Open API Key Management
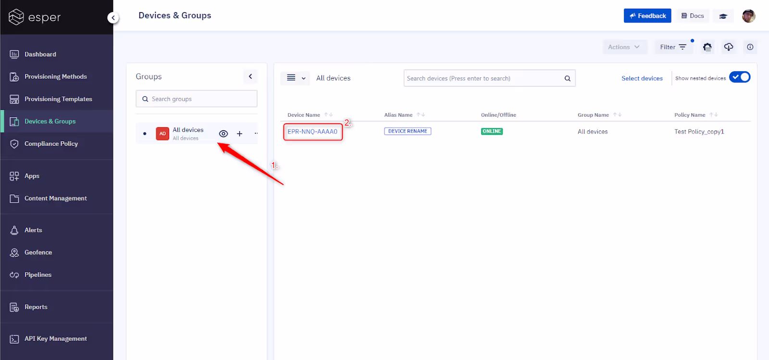 point(57,339)
